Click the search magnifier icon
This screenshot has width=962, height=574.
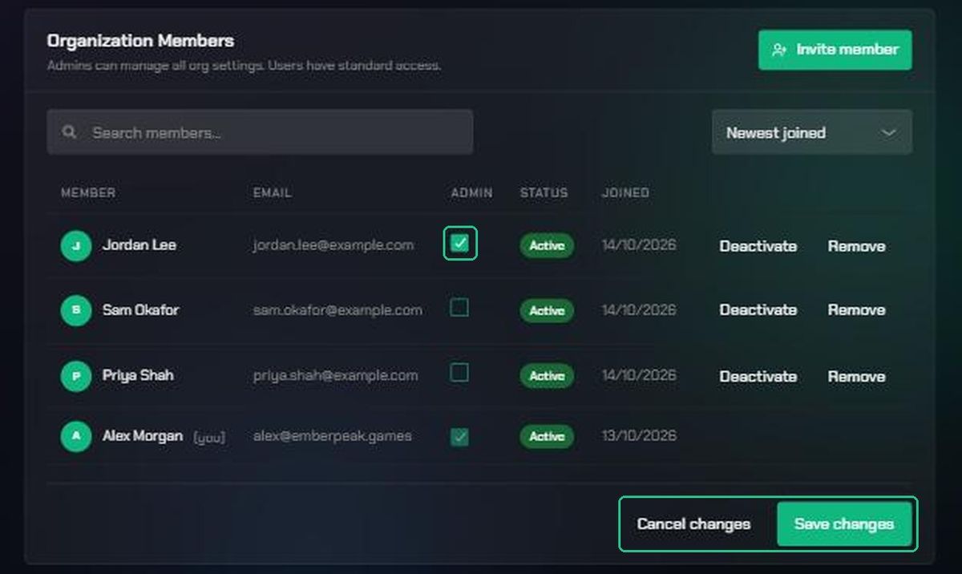(70, 132)
